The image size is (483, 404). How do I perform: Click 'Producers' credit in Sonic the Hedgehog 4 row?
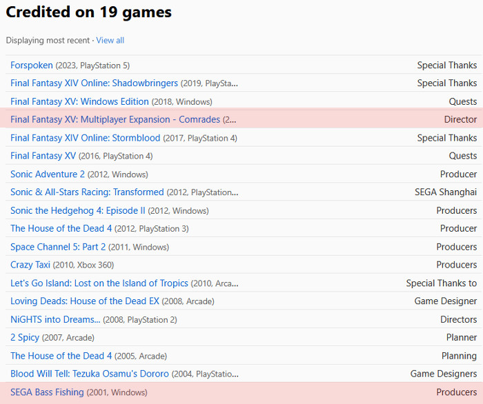(x=457, y=210)
